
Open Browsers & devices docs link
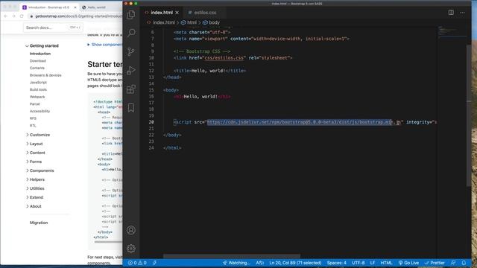pyautogui.click(x=45, y=75)
